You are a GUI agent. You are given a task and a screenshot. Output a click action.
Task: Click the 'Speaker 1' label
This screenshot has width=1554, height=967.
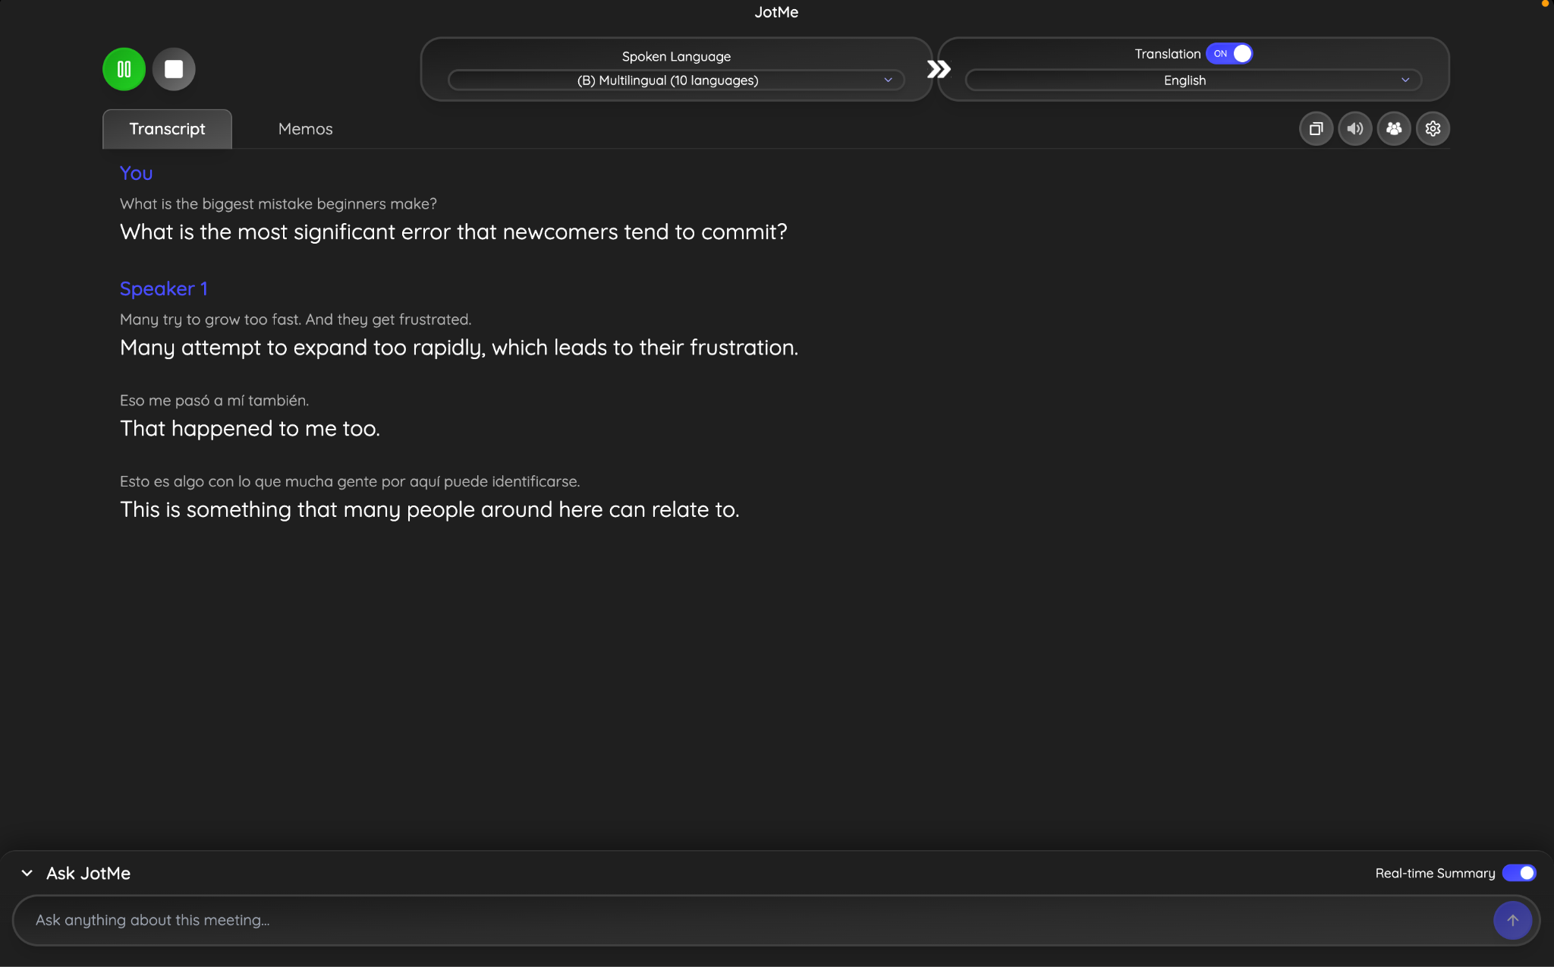click(163, 288)
